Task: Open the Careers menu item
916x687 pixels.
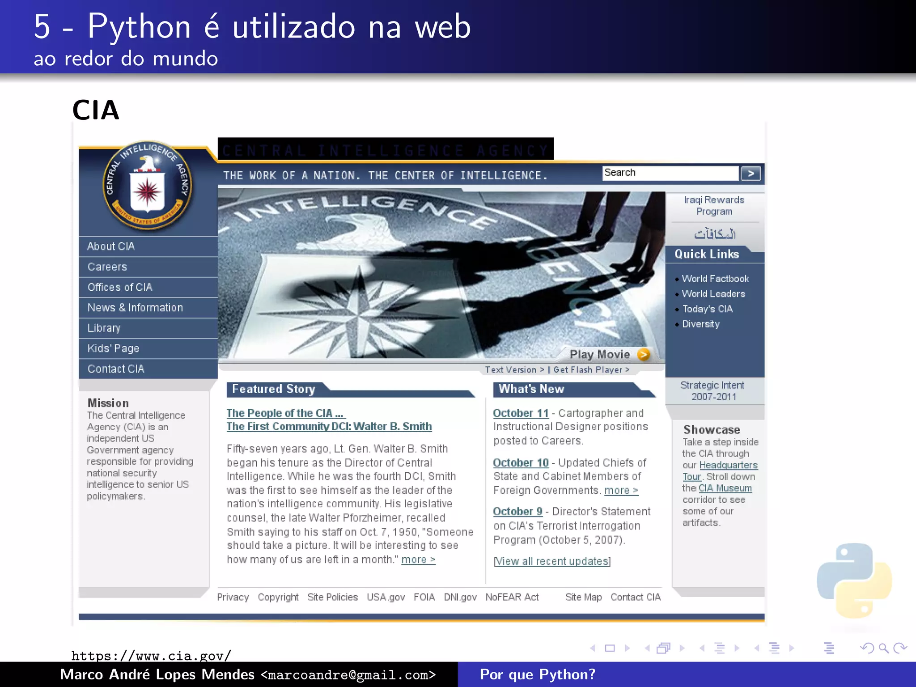Action: 148,267
